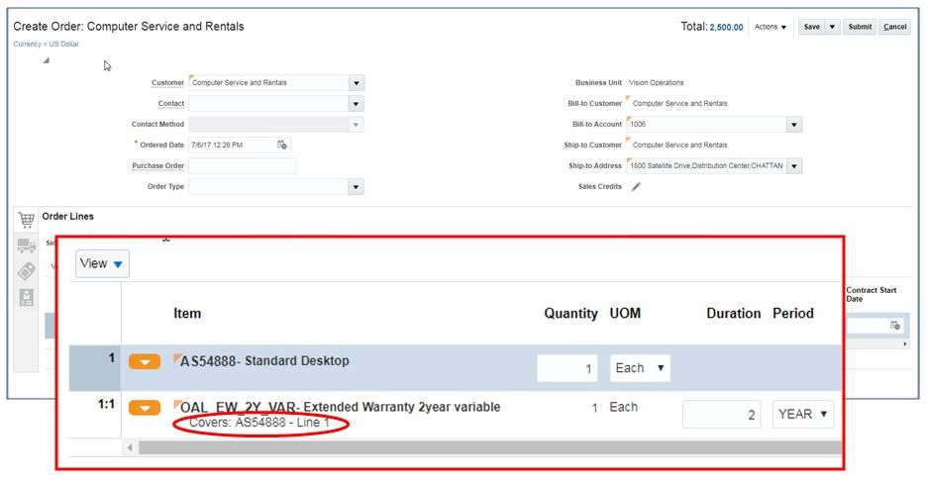The width and height of the screenshot is (928, 483).
Task: Click the Duration column header
Action: tap(733, 314)
